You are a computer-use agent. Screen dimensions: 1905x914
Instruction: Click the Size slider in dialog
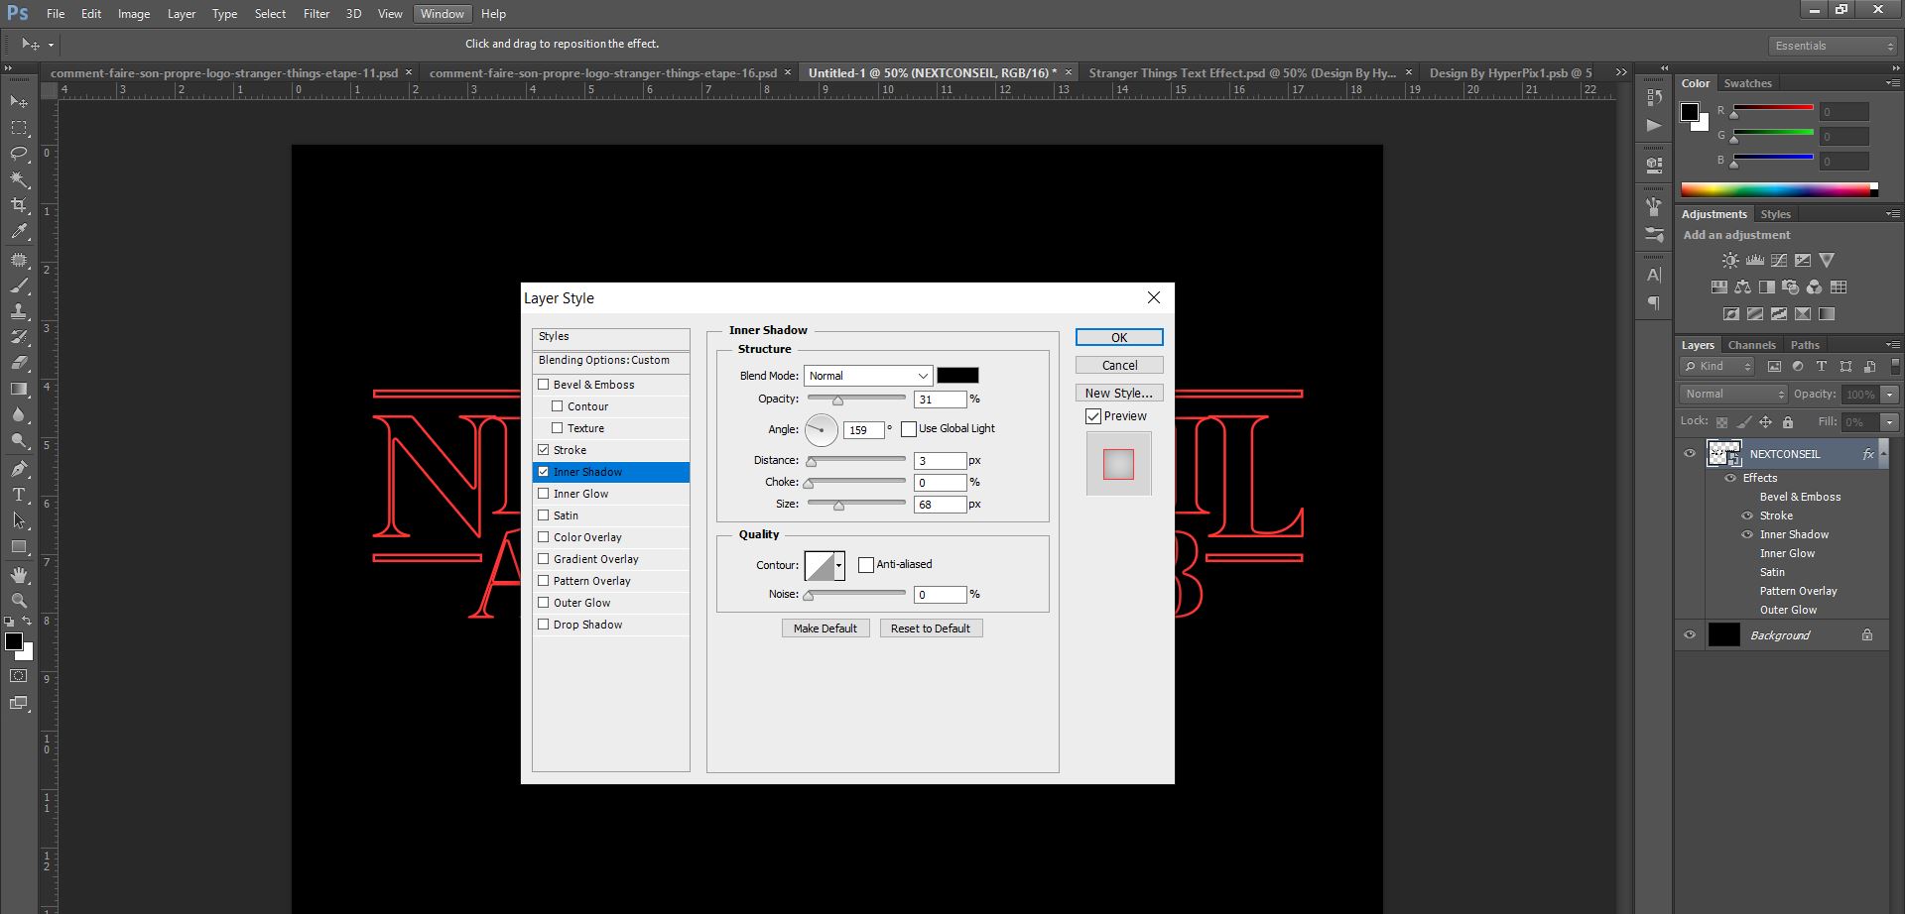click(x=856, y=504)
